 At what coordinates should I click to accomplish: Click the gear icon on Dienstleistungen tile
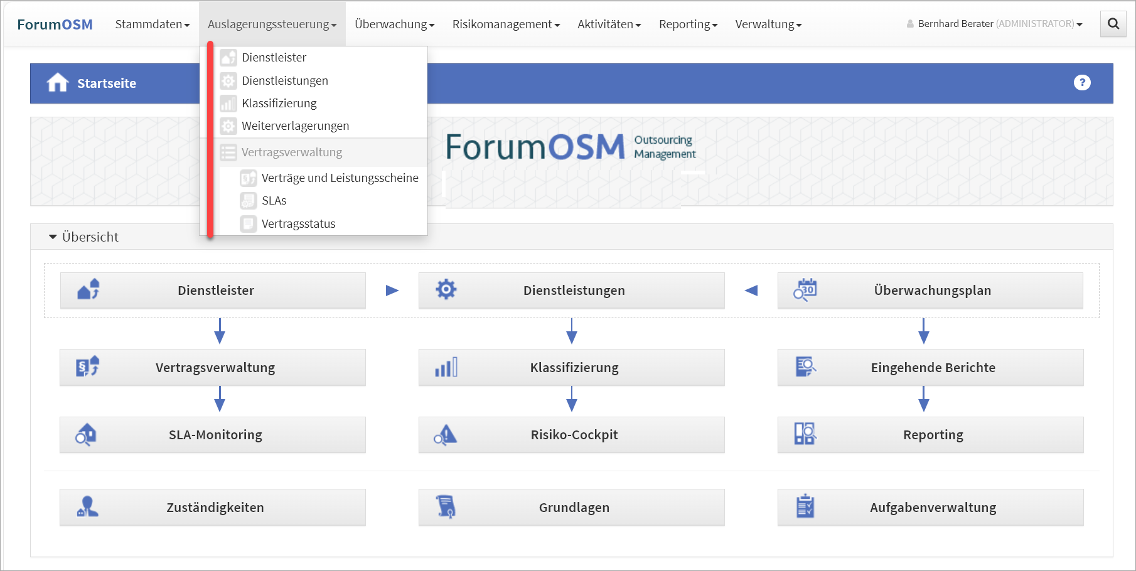[x=446, y=290]
